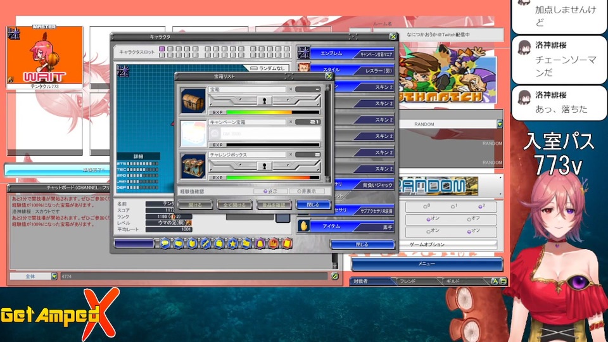
Task: Open the エンブレム キャンペーン宝箱マニア selector
Action: [x=353, y=53]
